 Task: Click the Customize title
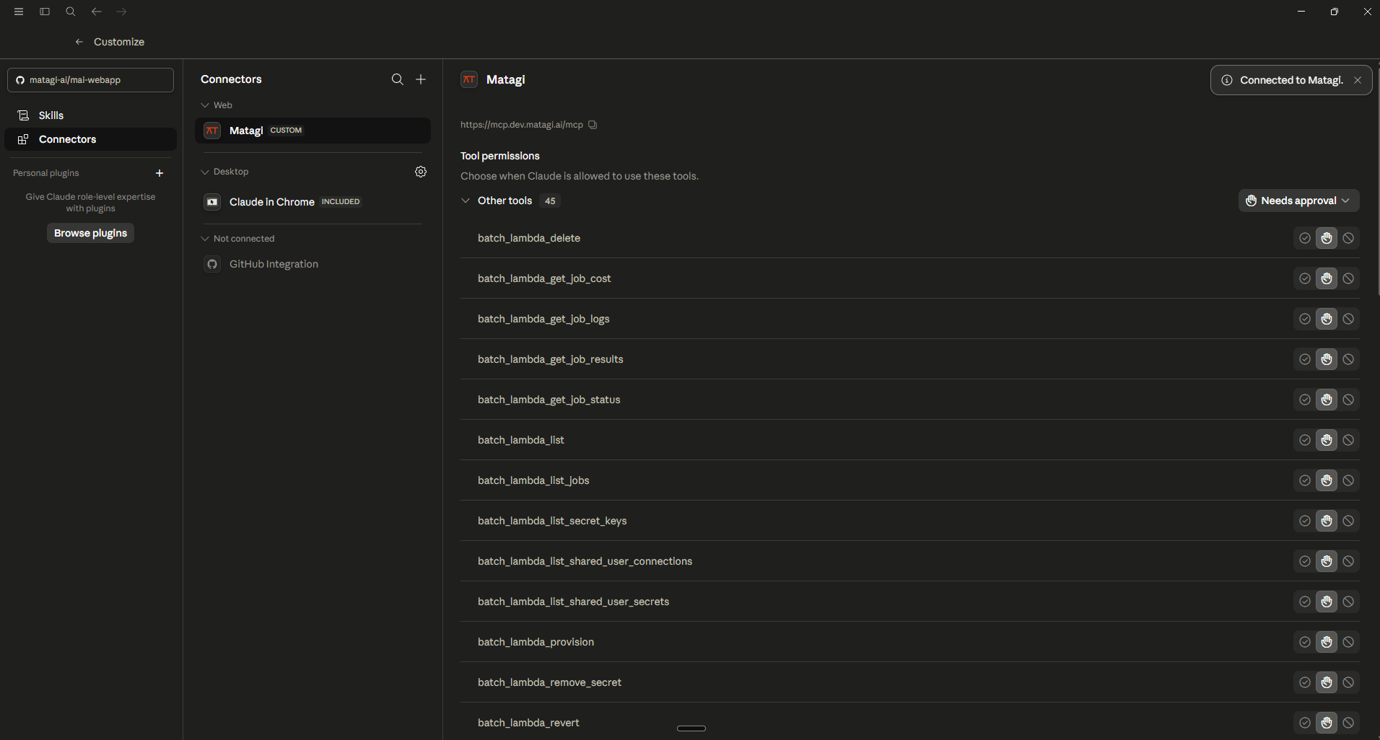[x=119, y=42]
